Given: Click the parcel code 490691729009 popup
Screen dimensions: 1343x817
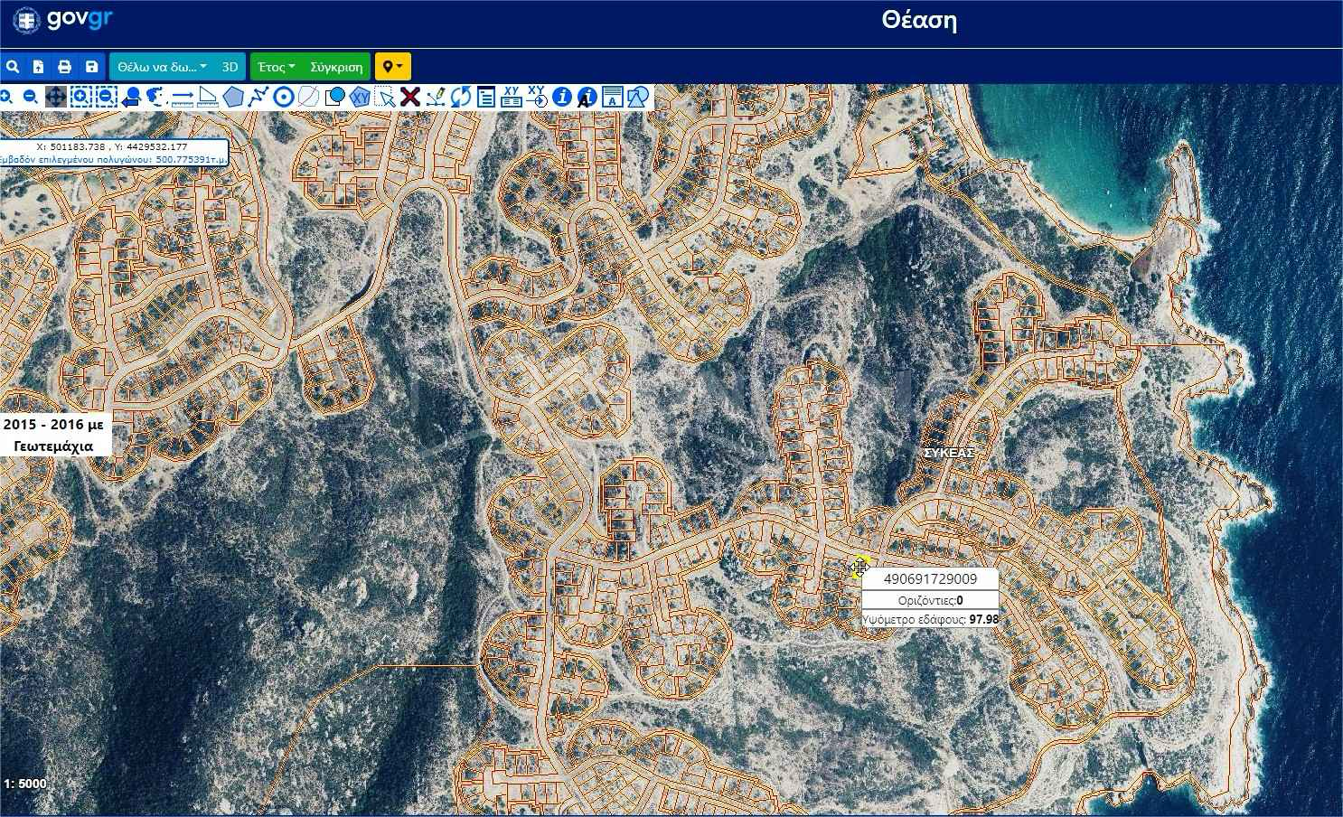Looking at the screenshot, I should pos(930,578).
